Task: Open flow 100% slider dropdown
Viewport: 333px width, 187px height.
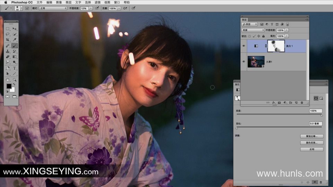Action: click(x=119, y=8)
